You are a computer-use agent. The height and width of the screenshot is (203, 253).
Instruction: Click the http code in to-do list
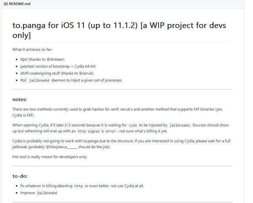78,186
